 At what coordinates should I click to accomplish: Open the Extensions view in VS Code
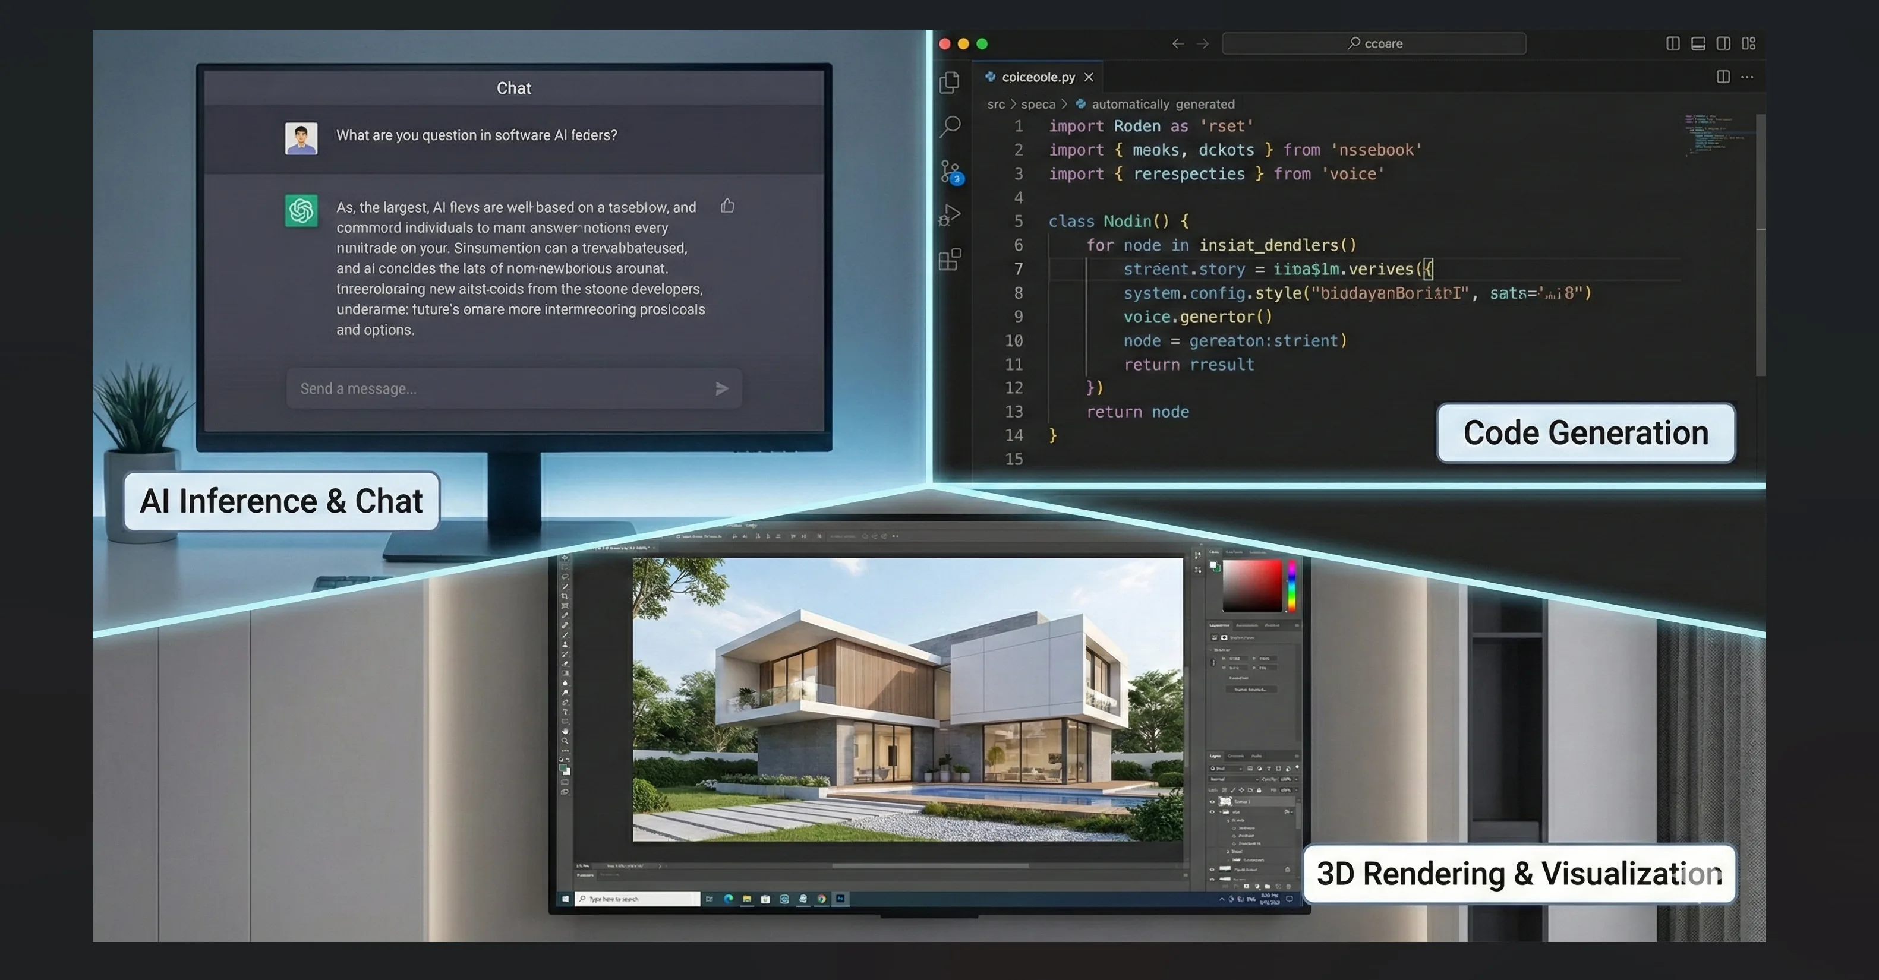tap(950, 259)
